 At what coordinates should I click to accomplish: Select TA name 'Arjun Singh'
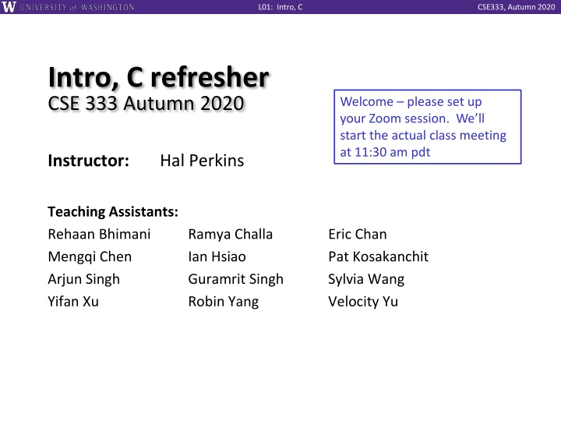tap(83, 280)
